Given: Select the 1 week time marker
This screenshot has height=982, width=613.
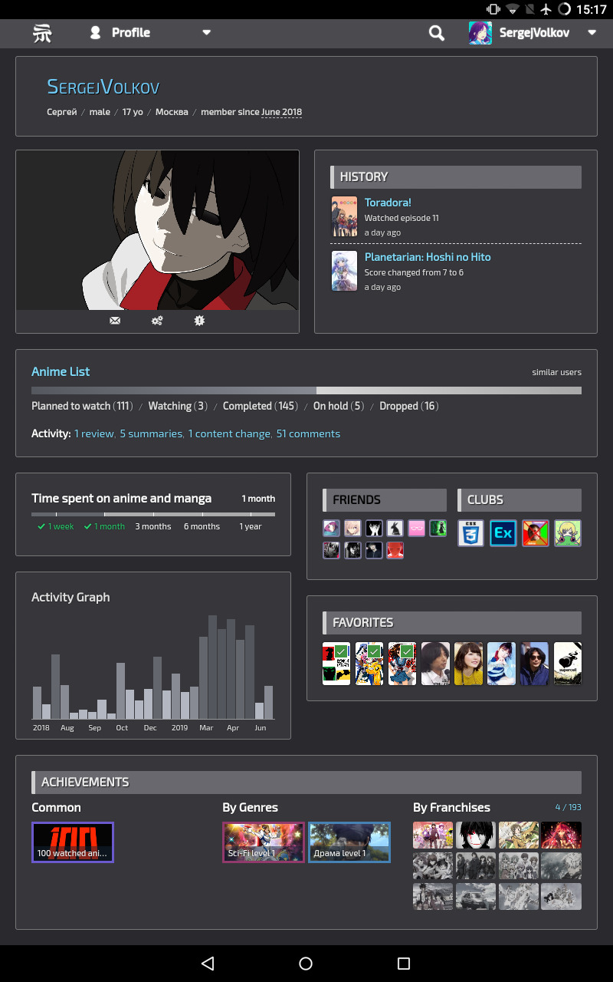Looking at the screenshot, I should point(56,526).
